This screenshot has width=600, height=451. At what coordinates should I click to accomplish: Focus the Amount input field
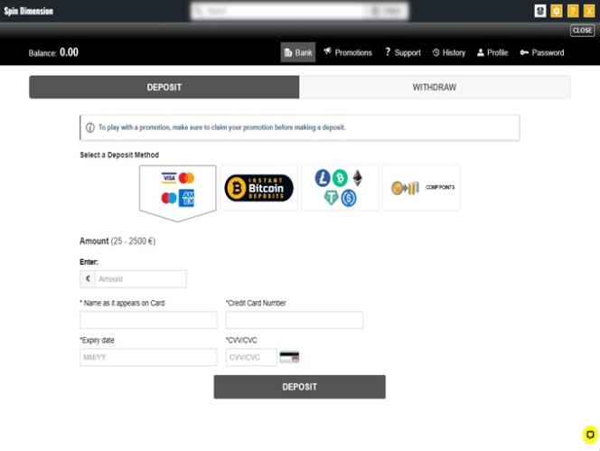click(x=140, y=279)
